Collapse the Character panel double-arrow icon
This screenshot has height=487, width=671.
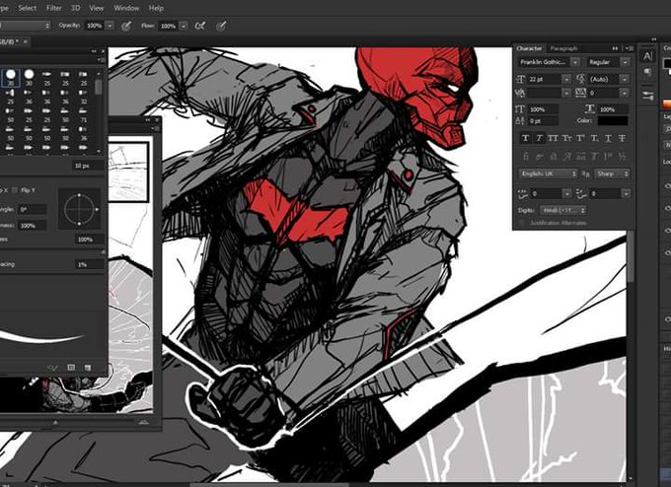[x=616, y=48]
